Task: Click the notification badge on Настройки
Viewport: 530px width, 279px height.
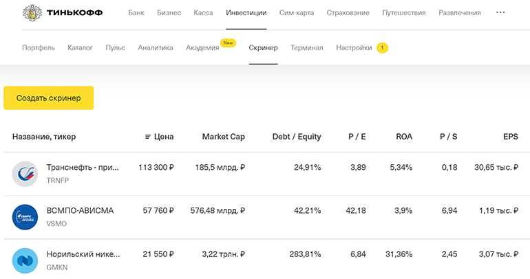Action: coord(382,48)
